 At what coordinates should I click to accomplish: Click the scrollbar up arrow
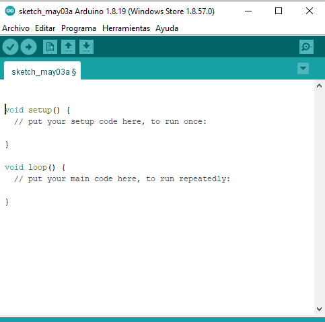click(319, 86)
